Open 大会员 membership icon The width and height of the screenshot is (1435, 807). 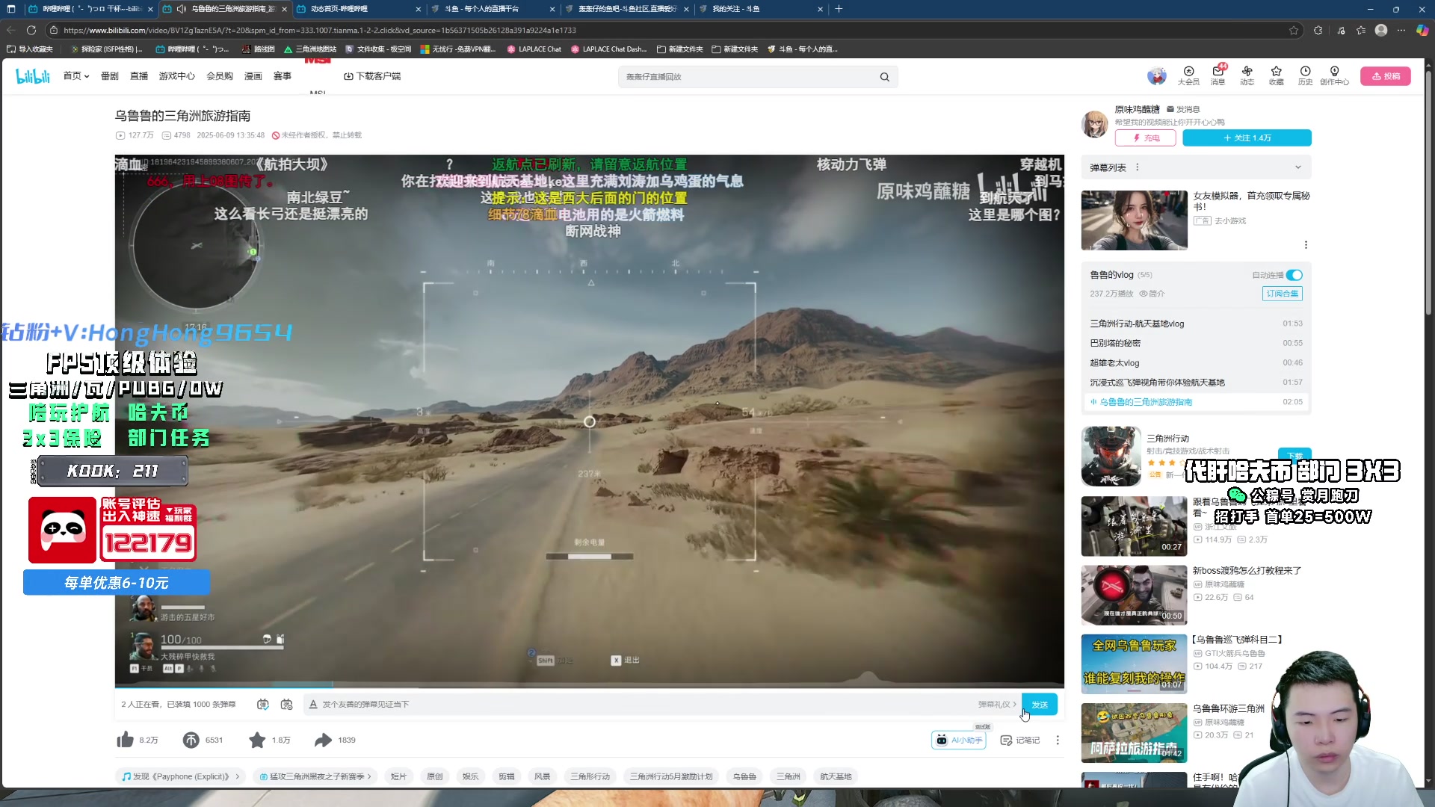tap(1188, 75)
